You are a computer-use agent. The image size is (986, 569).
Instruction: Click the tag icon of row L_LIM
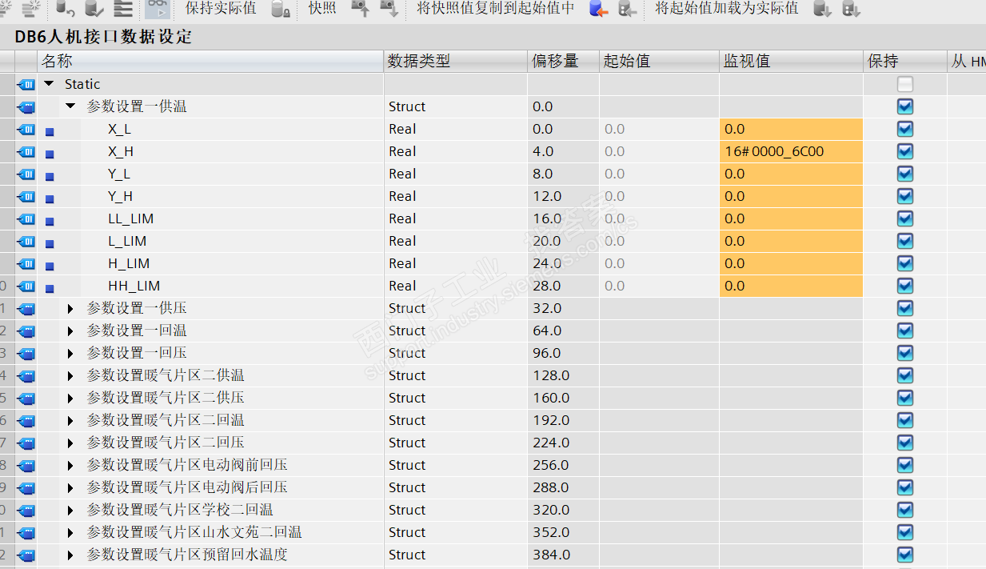pos(26,241)
